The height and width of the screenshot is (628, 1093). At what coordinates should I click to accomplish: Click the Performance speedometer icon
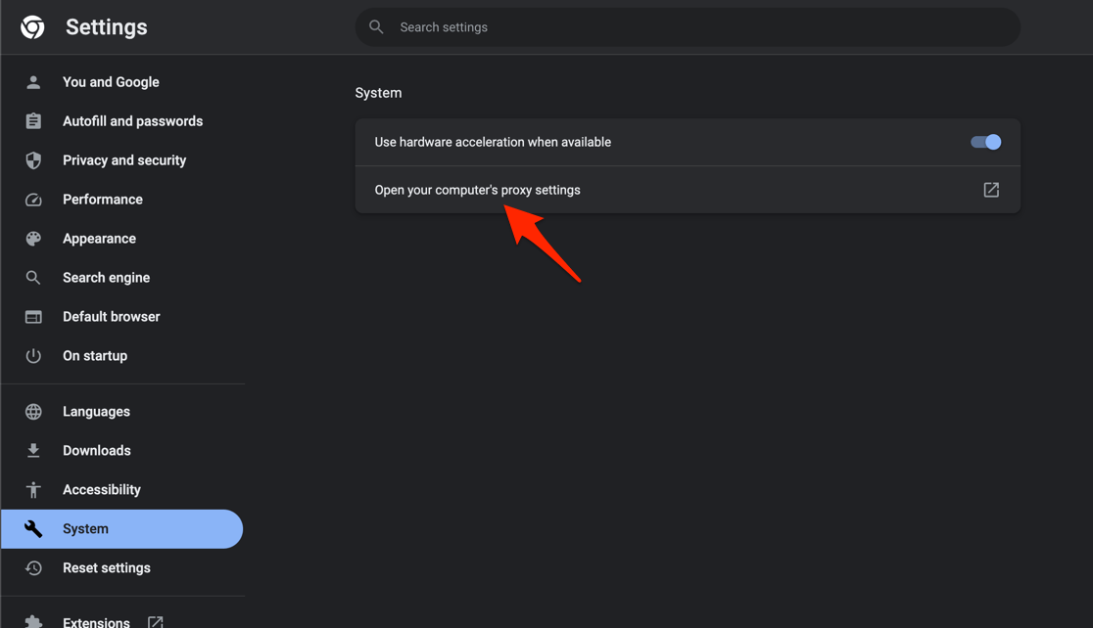[x=33, y=200]
